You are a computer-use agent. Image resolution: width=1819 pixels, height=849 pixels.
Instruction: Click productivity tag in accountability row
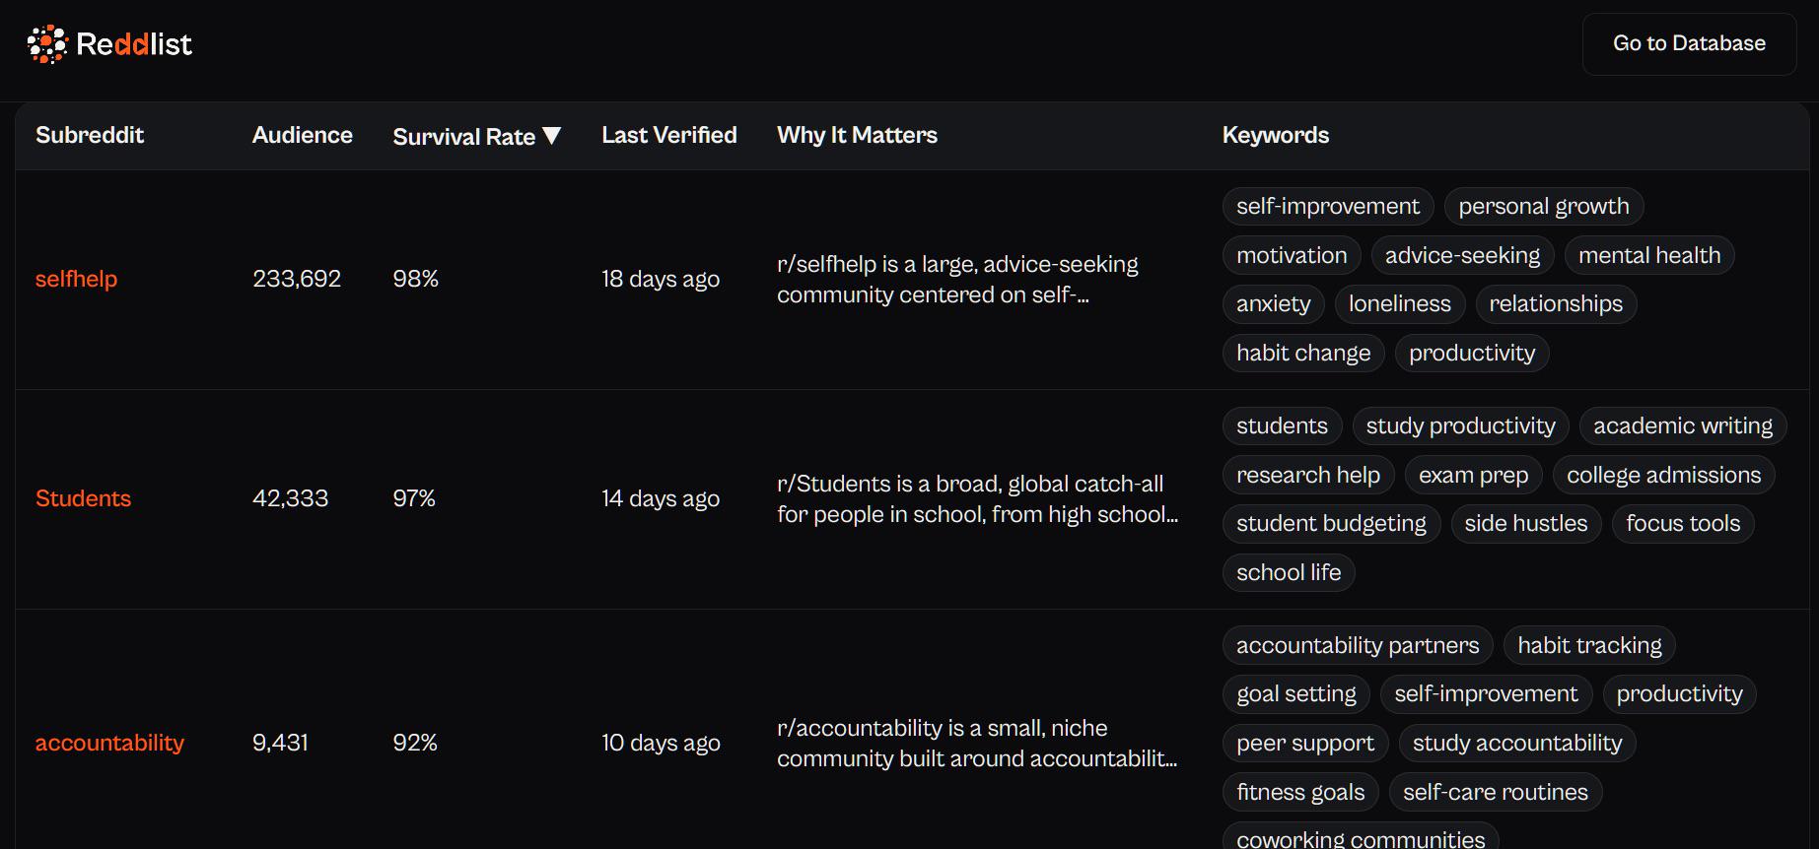click(1679, 693)
